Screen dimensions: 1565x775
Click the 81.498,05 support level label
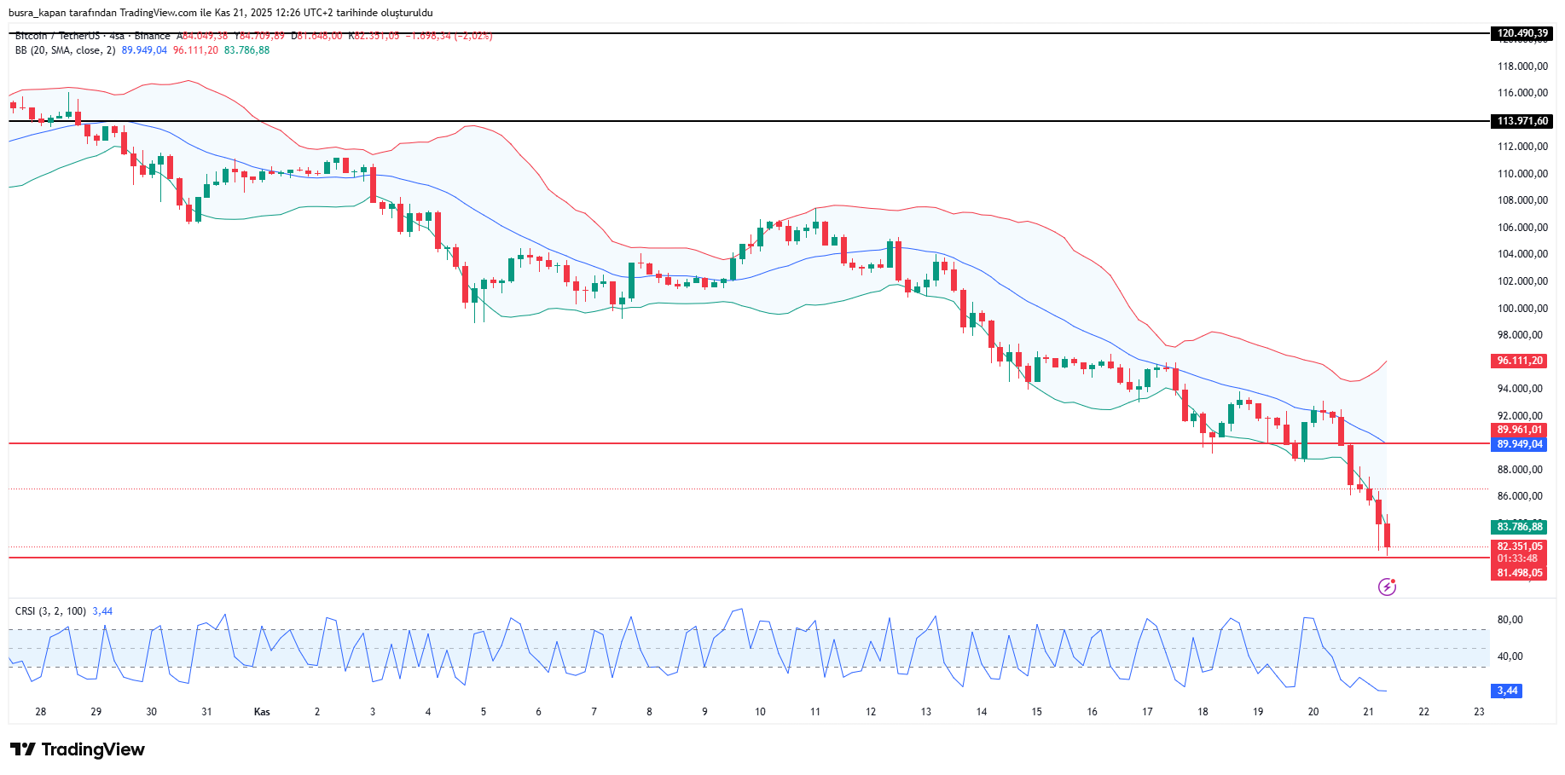pyautogui.click(x=1519, y=573)
